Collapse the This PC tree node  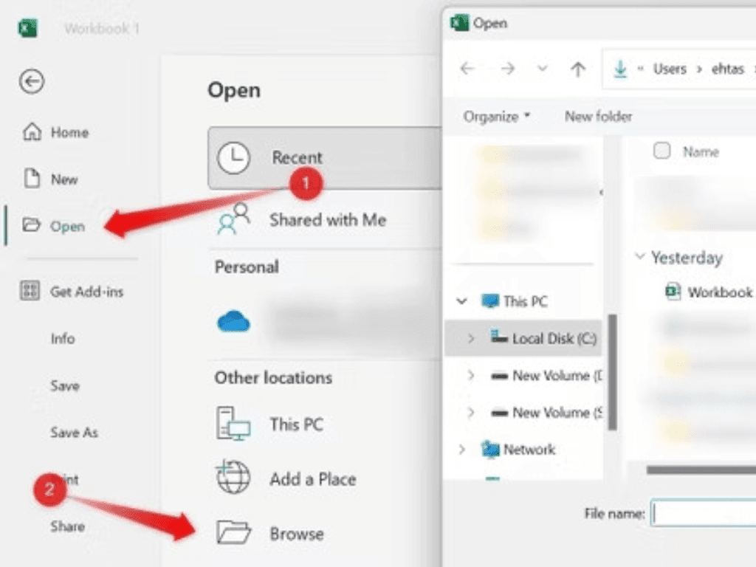462,301
